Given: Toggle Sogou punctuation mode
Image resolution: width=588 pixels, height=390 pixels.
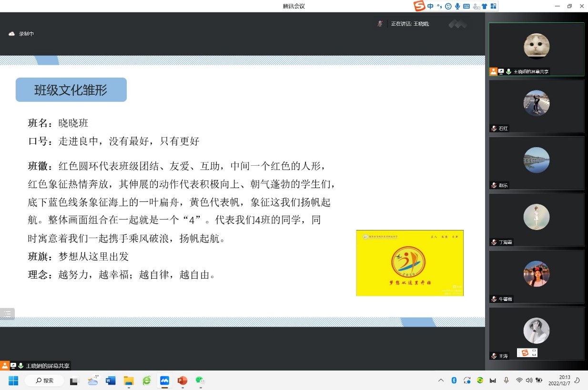Looking at the screenshot, I should 439,6.
